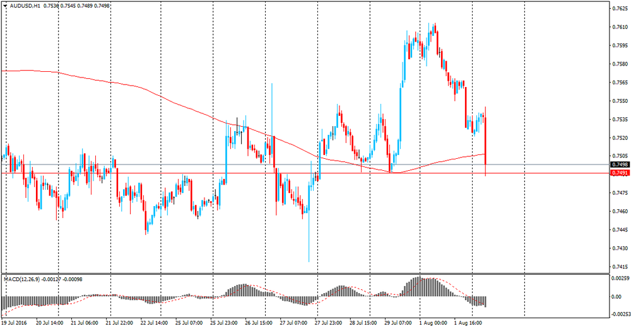Click the 22 Jul 14:00 time label
631x329 pixels.
click(154, 323)
